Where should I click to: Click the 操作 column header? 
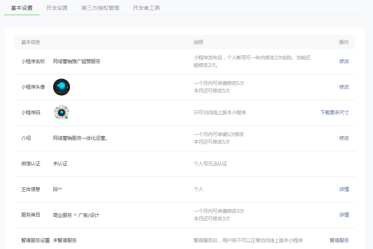344,42
